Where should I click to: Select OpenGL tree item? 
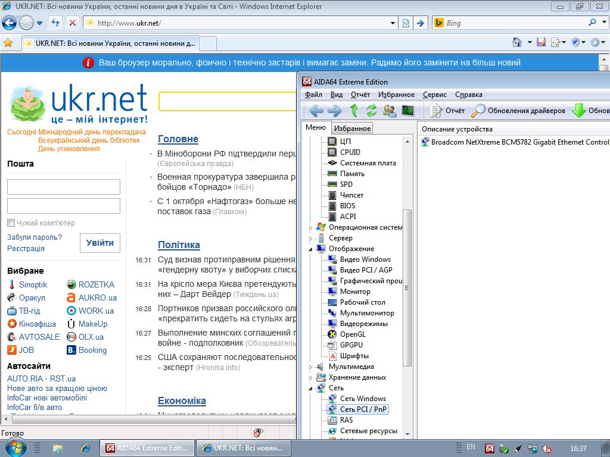pos(353,334)
